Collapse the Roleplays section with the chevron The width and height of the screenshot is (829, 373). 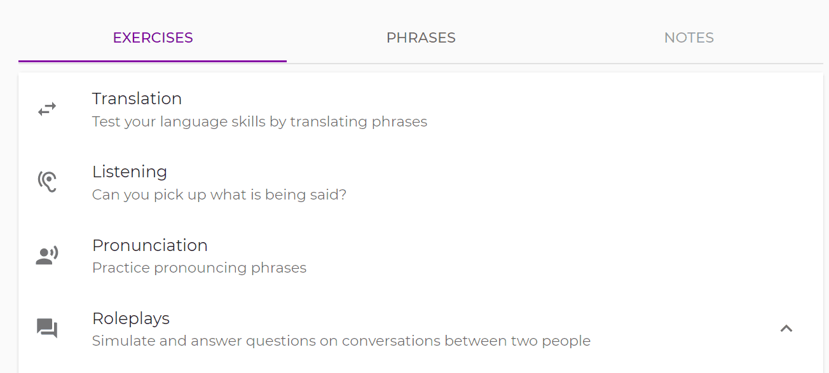pyautogui.click(x=786, y=329)
